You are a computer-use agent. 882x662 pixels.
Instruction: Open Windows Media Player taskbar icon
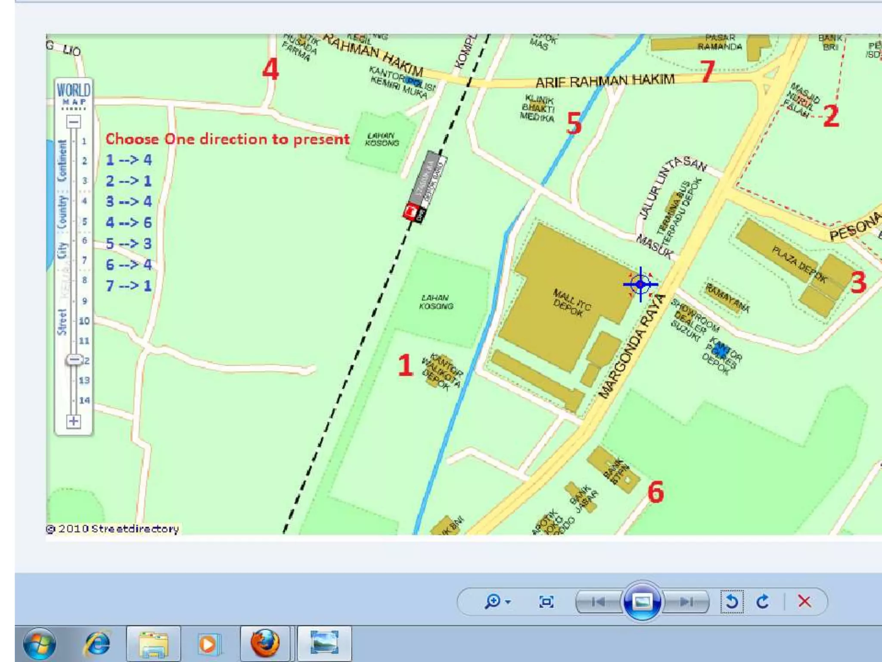209,644
